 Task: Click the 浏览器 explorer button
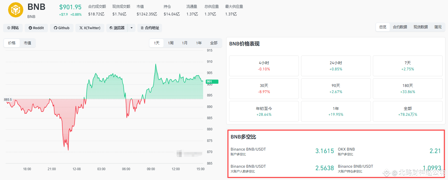117,28
